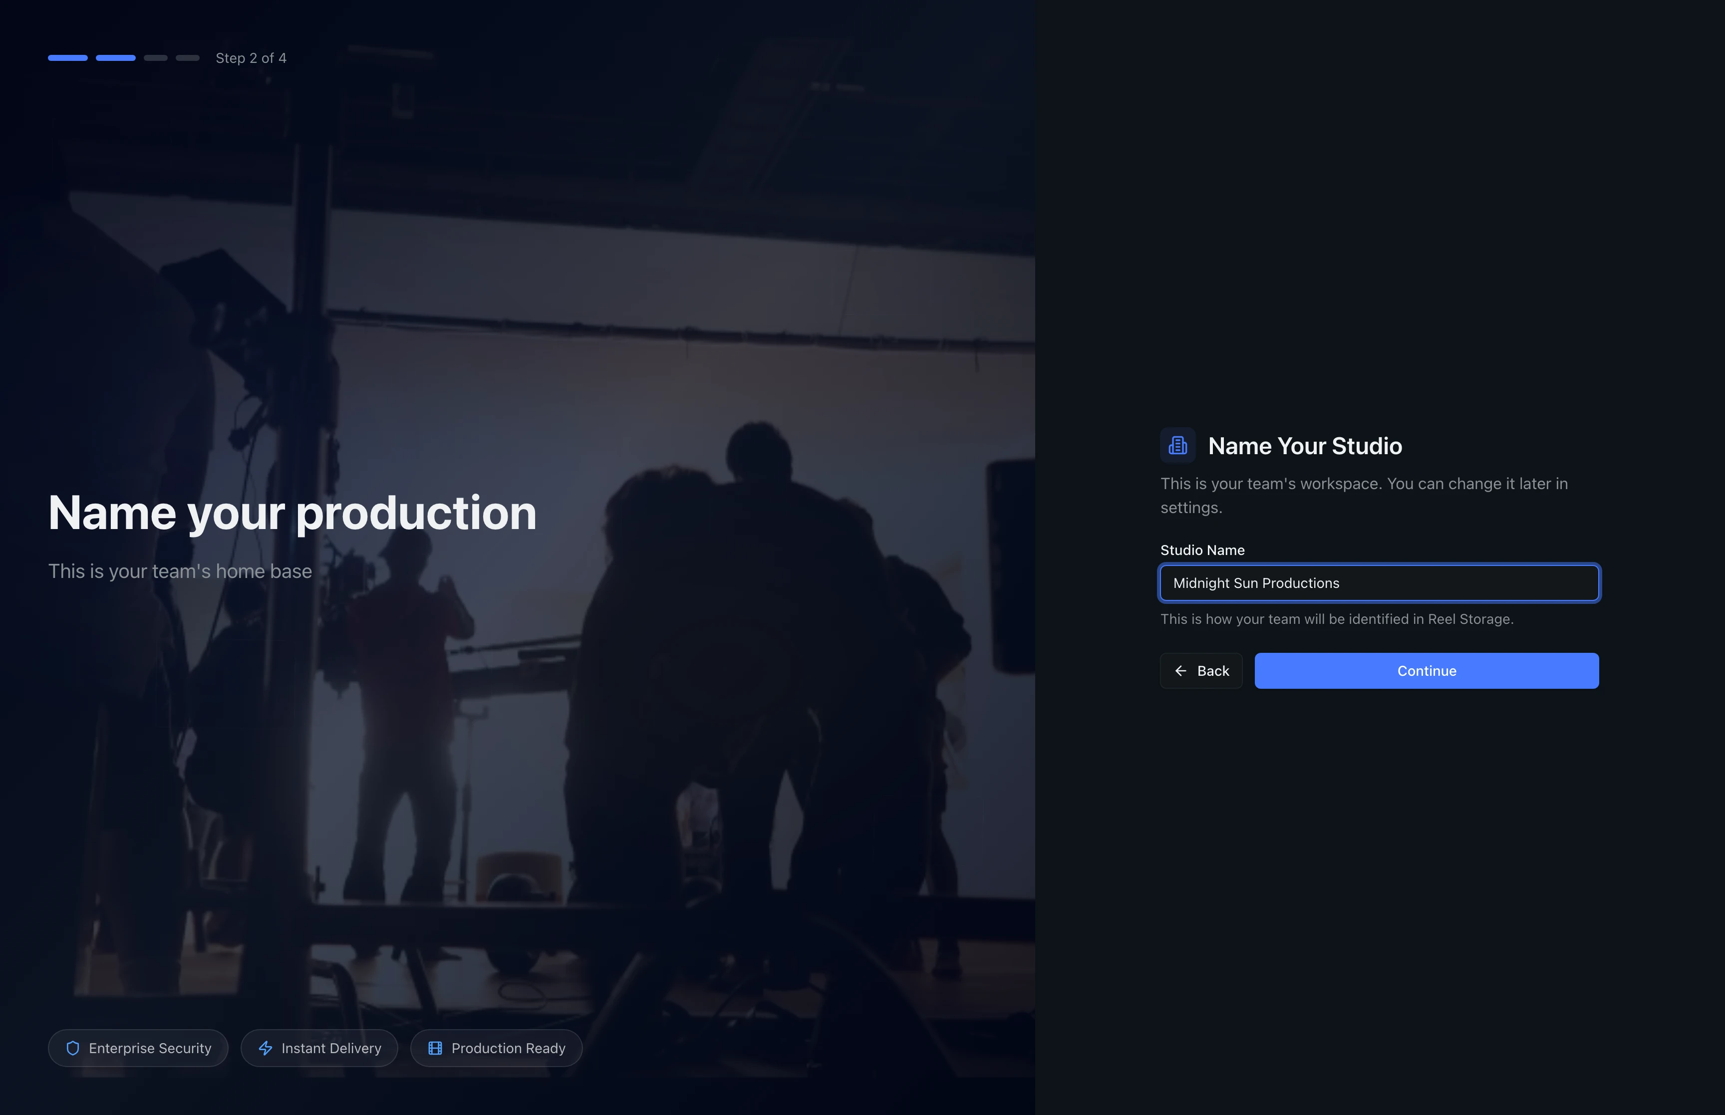The height and width of the screenshot is (1115, 1725).
Task: Click the film strip icon on Production Ready badge
Action: (x=435, y=1048)
